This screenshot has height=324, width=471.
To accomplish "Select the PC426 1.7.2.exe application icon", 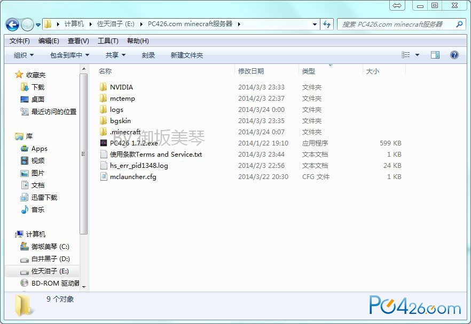I will pyautogui.click(x=104, y=143).
